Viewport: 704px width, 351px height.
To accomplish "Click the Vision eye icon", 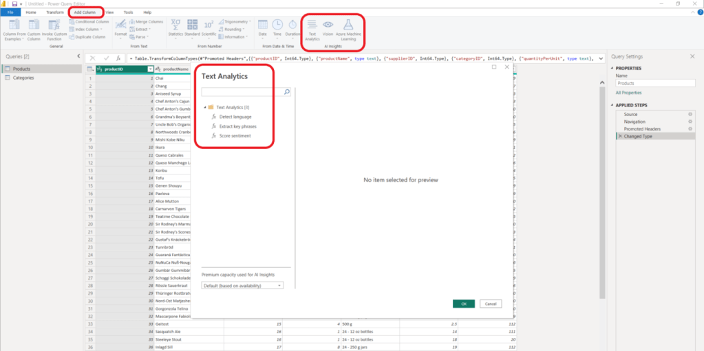I will [x=328, y=27].
